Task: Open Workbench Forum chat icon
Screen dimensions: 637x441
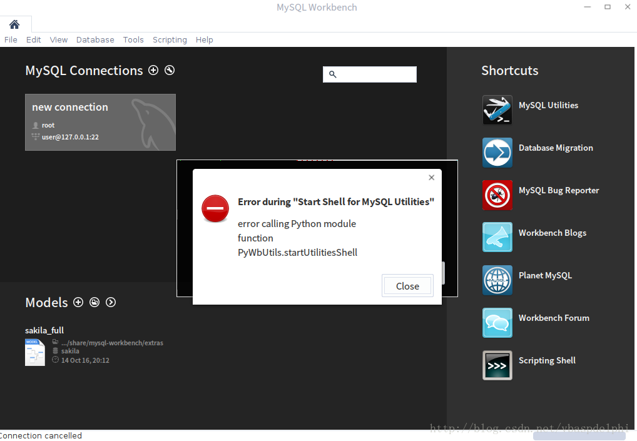Action: tap(497, 323)
